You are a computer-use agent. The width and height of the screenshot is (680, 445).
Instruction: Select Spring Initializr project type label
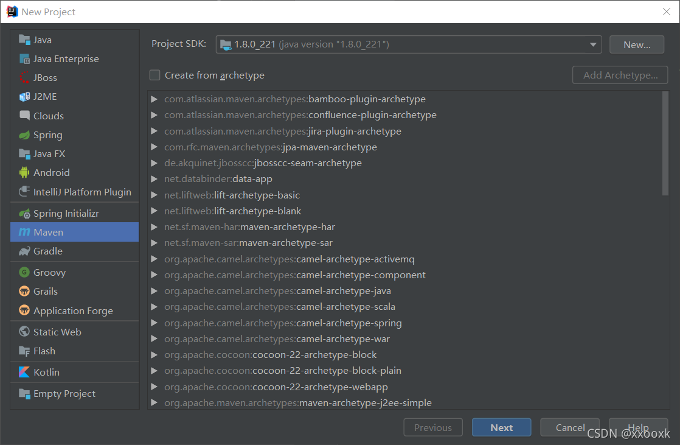(x=66, y=213)
